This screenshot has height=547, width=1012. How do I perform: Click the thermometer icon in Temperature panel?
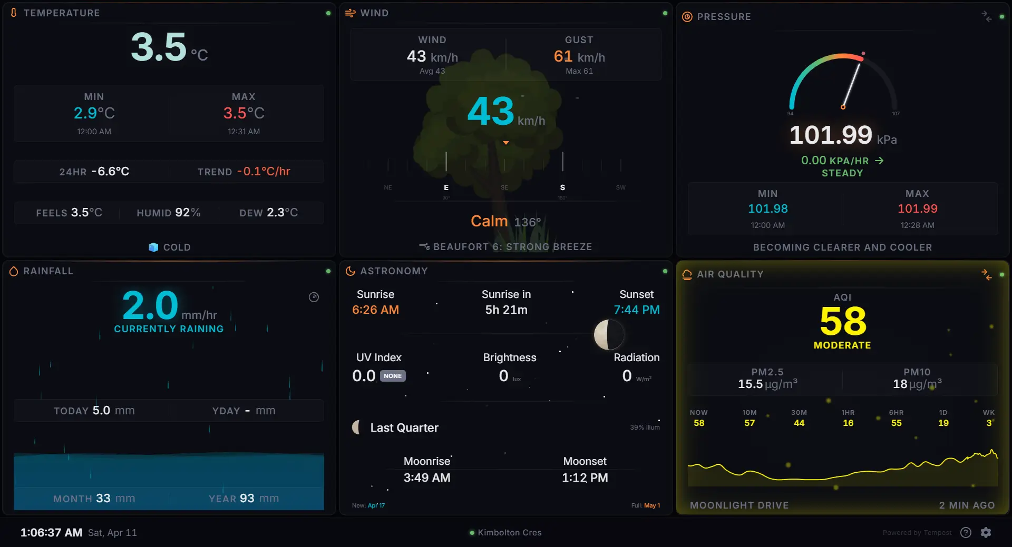(14, 13)
